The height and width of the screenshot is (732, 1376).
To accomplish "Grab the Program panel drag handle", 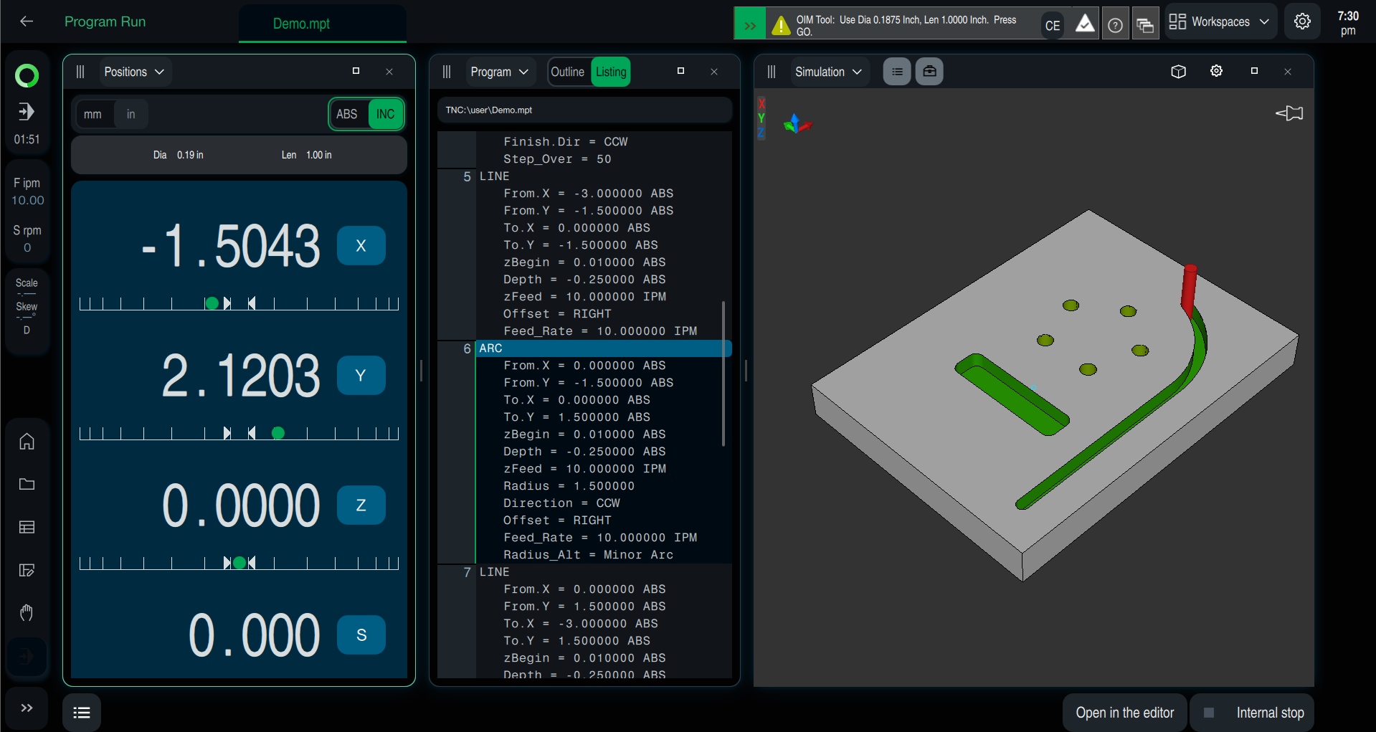I will pos(447,72).
